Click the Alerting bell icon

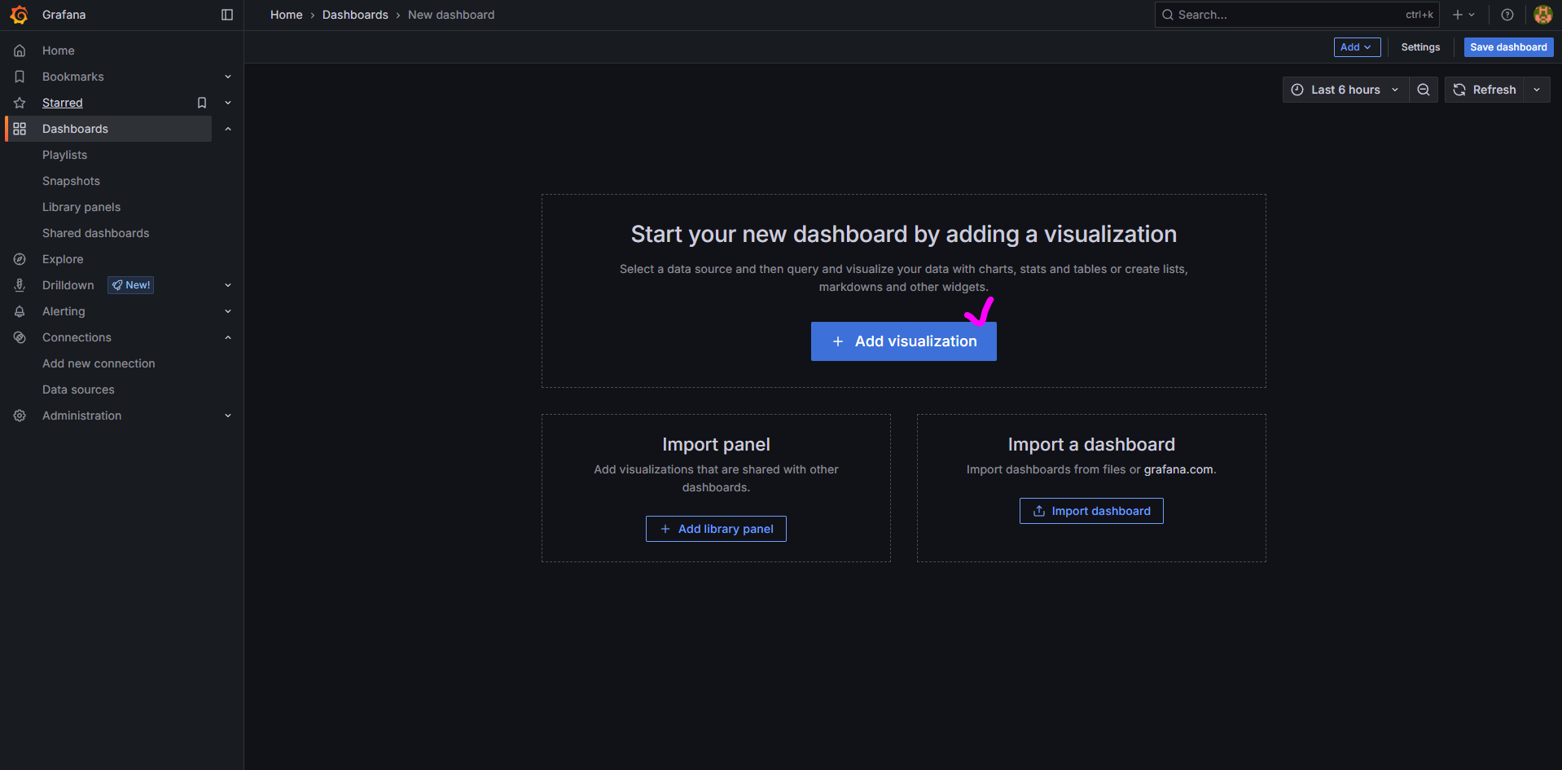pyautogui.click(x=20, y=311)
